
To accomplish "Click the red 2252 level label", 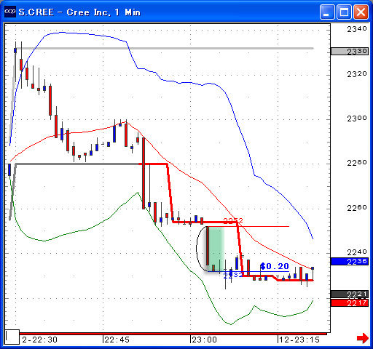I will tap(233, 220).
